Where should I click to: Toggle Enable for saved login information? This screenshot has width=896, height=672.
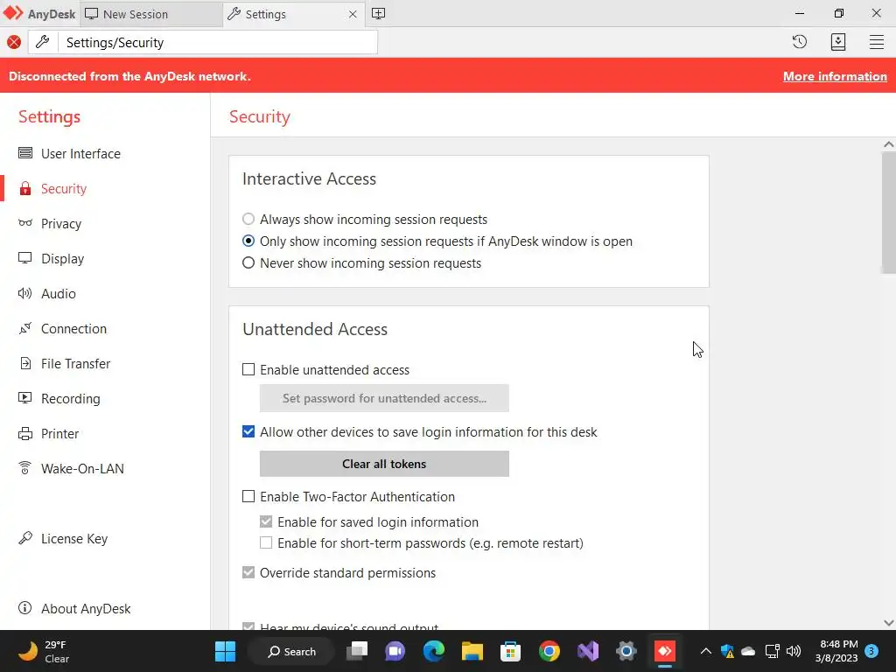(266, 521)
